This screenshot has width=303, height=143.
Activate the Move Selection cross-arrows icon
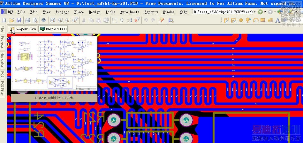(x=122, y=20)
